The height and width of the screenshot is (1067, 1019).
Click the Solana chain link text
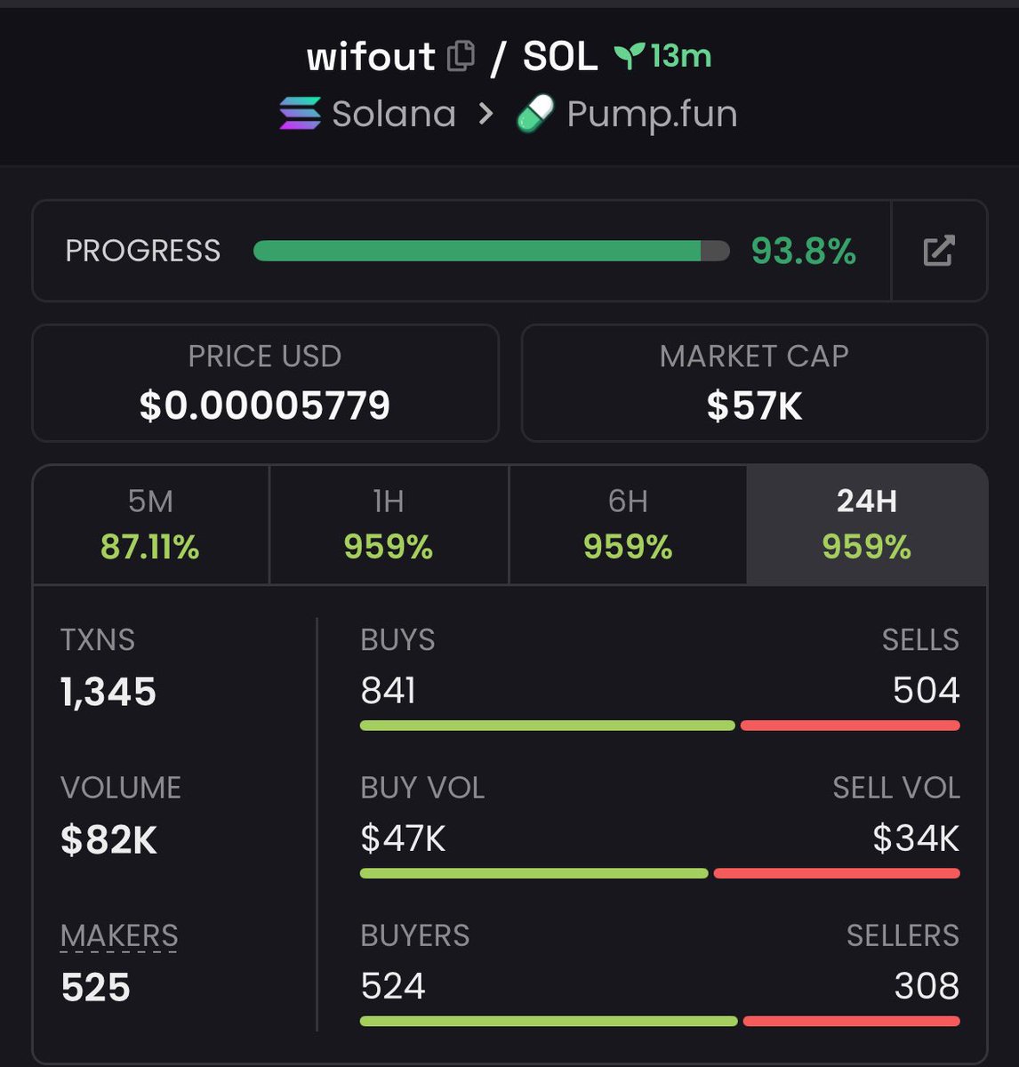(393, 115)
